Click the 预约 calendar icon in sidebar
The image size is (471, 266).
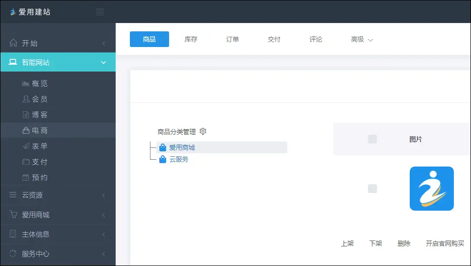coord(26,177)
